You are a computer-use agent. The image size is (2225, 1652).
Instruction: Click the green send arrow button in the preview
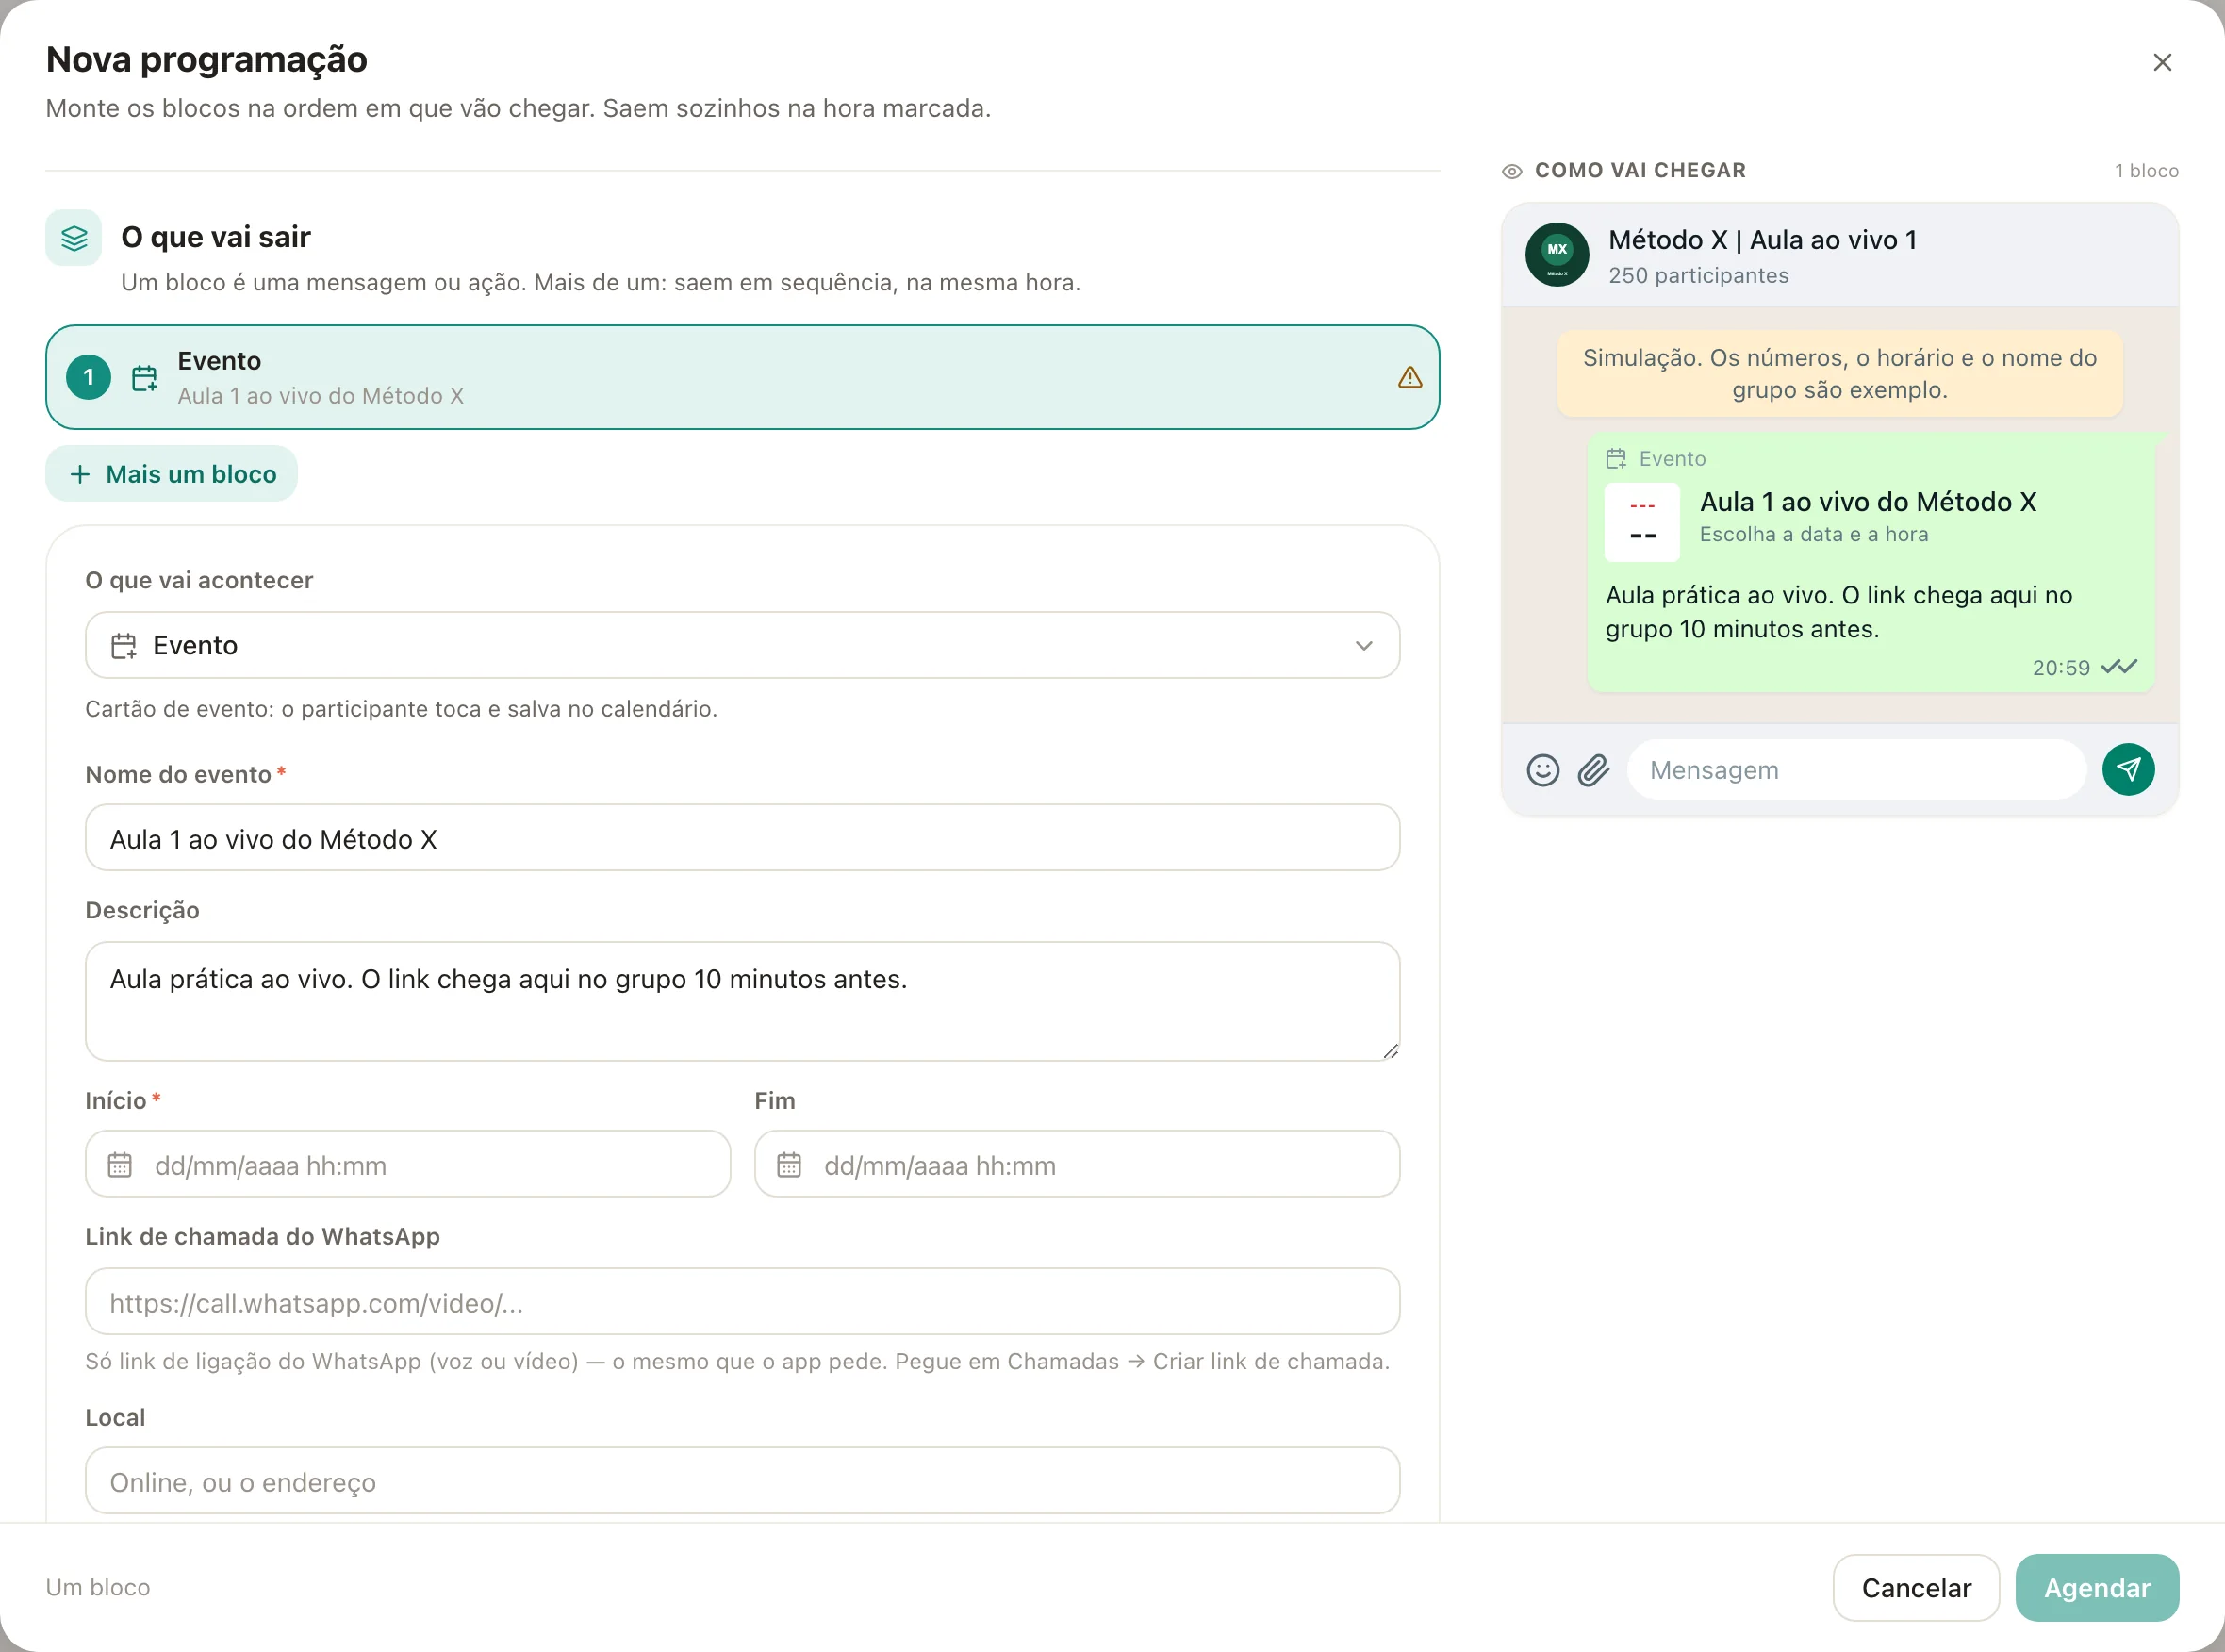(2128, 769)
